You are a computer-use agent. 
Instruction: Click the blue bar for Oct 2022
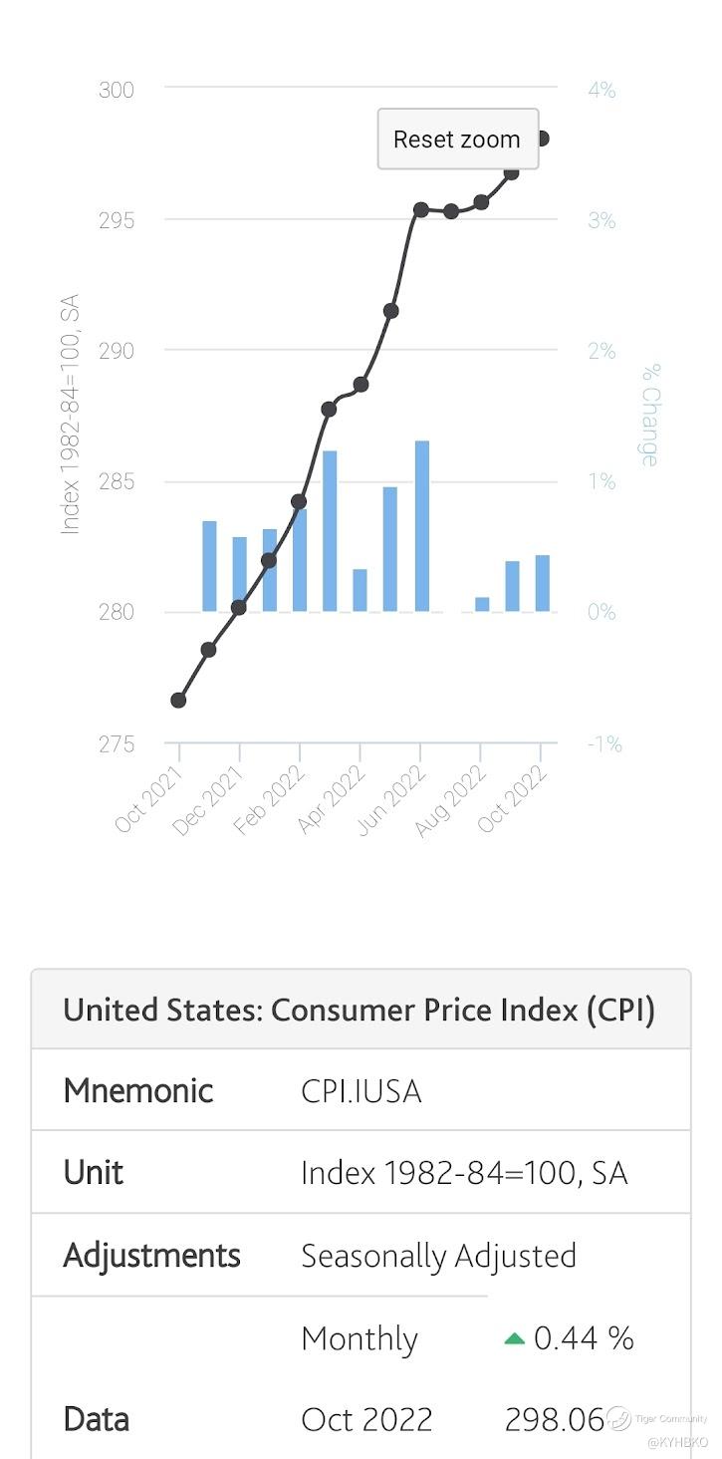[x=543, y=583]
